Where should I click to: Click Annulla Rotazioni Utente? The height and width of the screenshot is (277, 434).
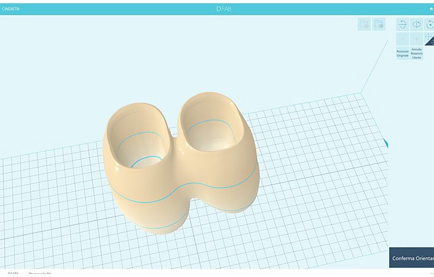(x=416, y=53)
